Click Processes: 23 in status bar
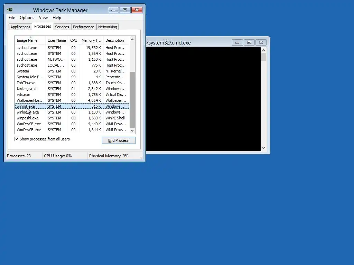Screen dimensions: 354x265 (x=19, y=156)
